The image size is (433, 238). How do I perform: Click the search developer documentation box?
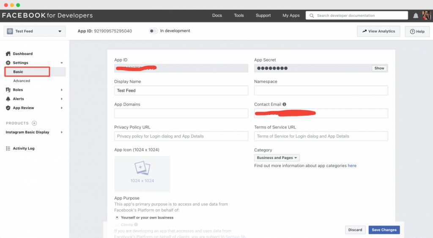point(357,16)
